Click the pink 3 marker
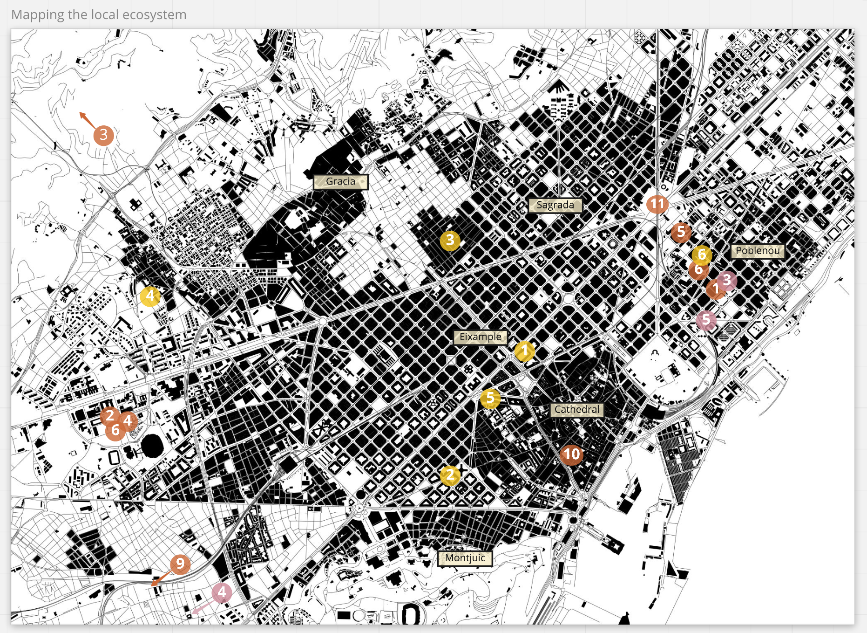This screenshot has height=633, width=867. (727, 281)
